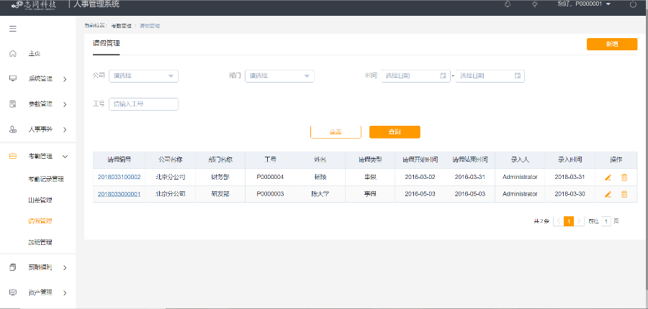648x309 pixels.
Task: Click the go-to page number input
Action: 606,221
